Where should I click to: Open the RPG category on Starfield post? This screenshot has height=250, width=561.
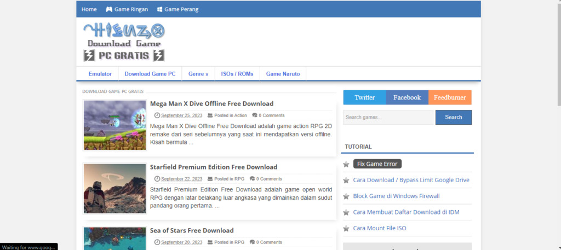tap(239, 178)
